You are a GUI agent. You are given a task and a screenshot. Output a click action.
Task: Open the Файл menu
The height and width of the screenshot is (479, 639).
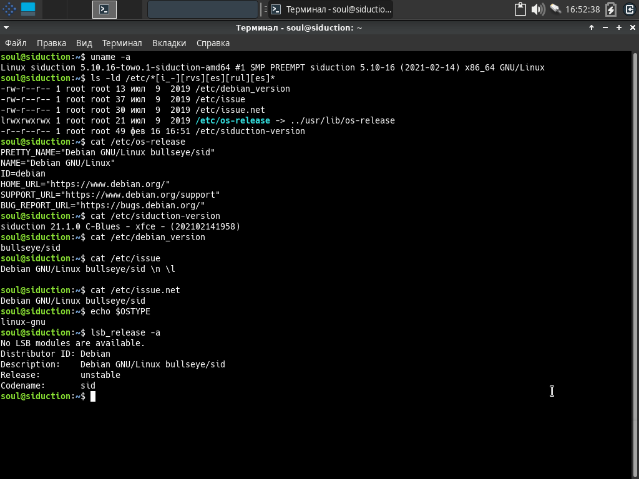[x=16, y=43]
